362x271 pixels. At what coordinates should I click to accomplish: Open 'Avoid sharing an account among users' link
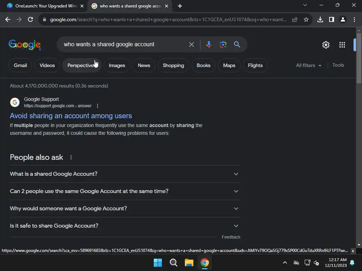click(x=71, y=116)
